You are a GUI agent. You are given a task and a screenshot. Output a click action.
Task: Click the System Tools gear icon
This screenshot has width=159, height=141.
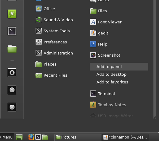[39, 31]
